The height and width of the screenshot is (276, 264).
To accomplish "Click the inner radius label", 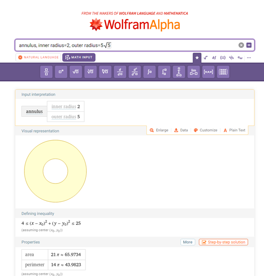I will point(64,107).
